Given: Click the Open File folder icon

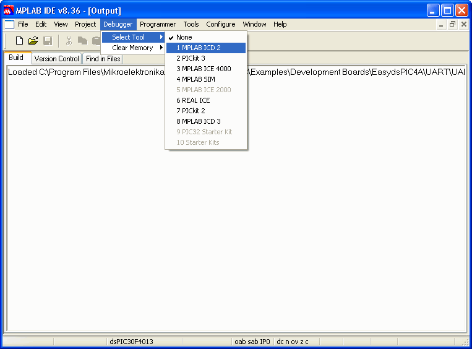Looking at the screenshot, I should [x=33, y=41].
